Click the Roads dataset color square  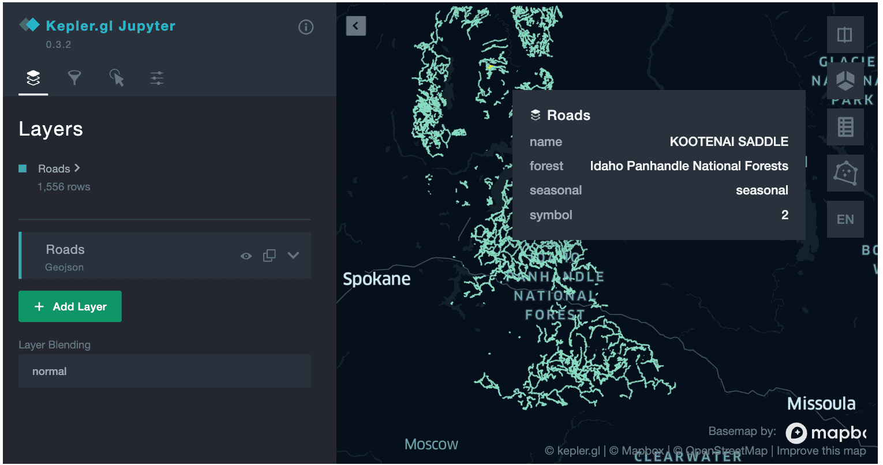(x=23, y=168)
